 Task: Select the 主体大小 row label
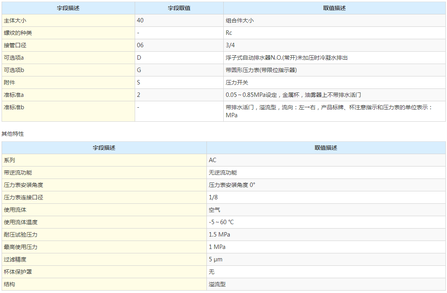click(x=12, y=20)
